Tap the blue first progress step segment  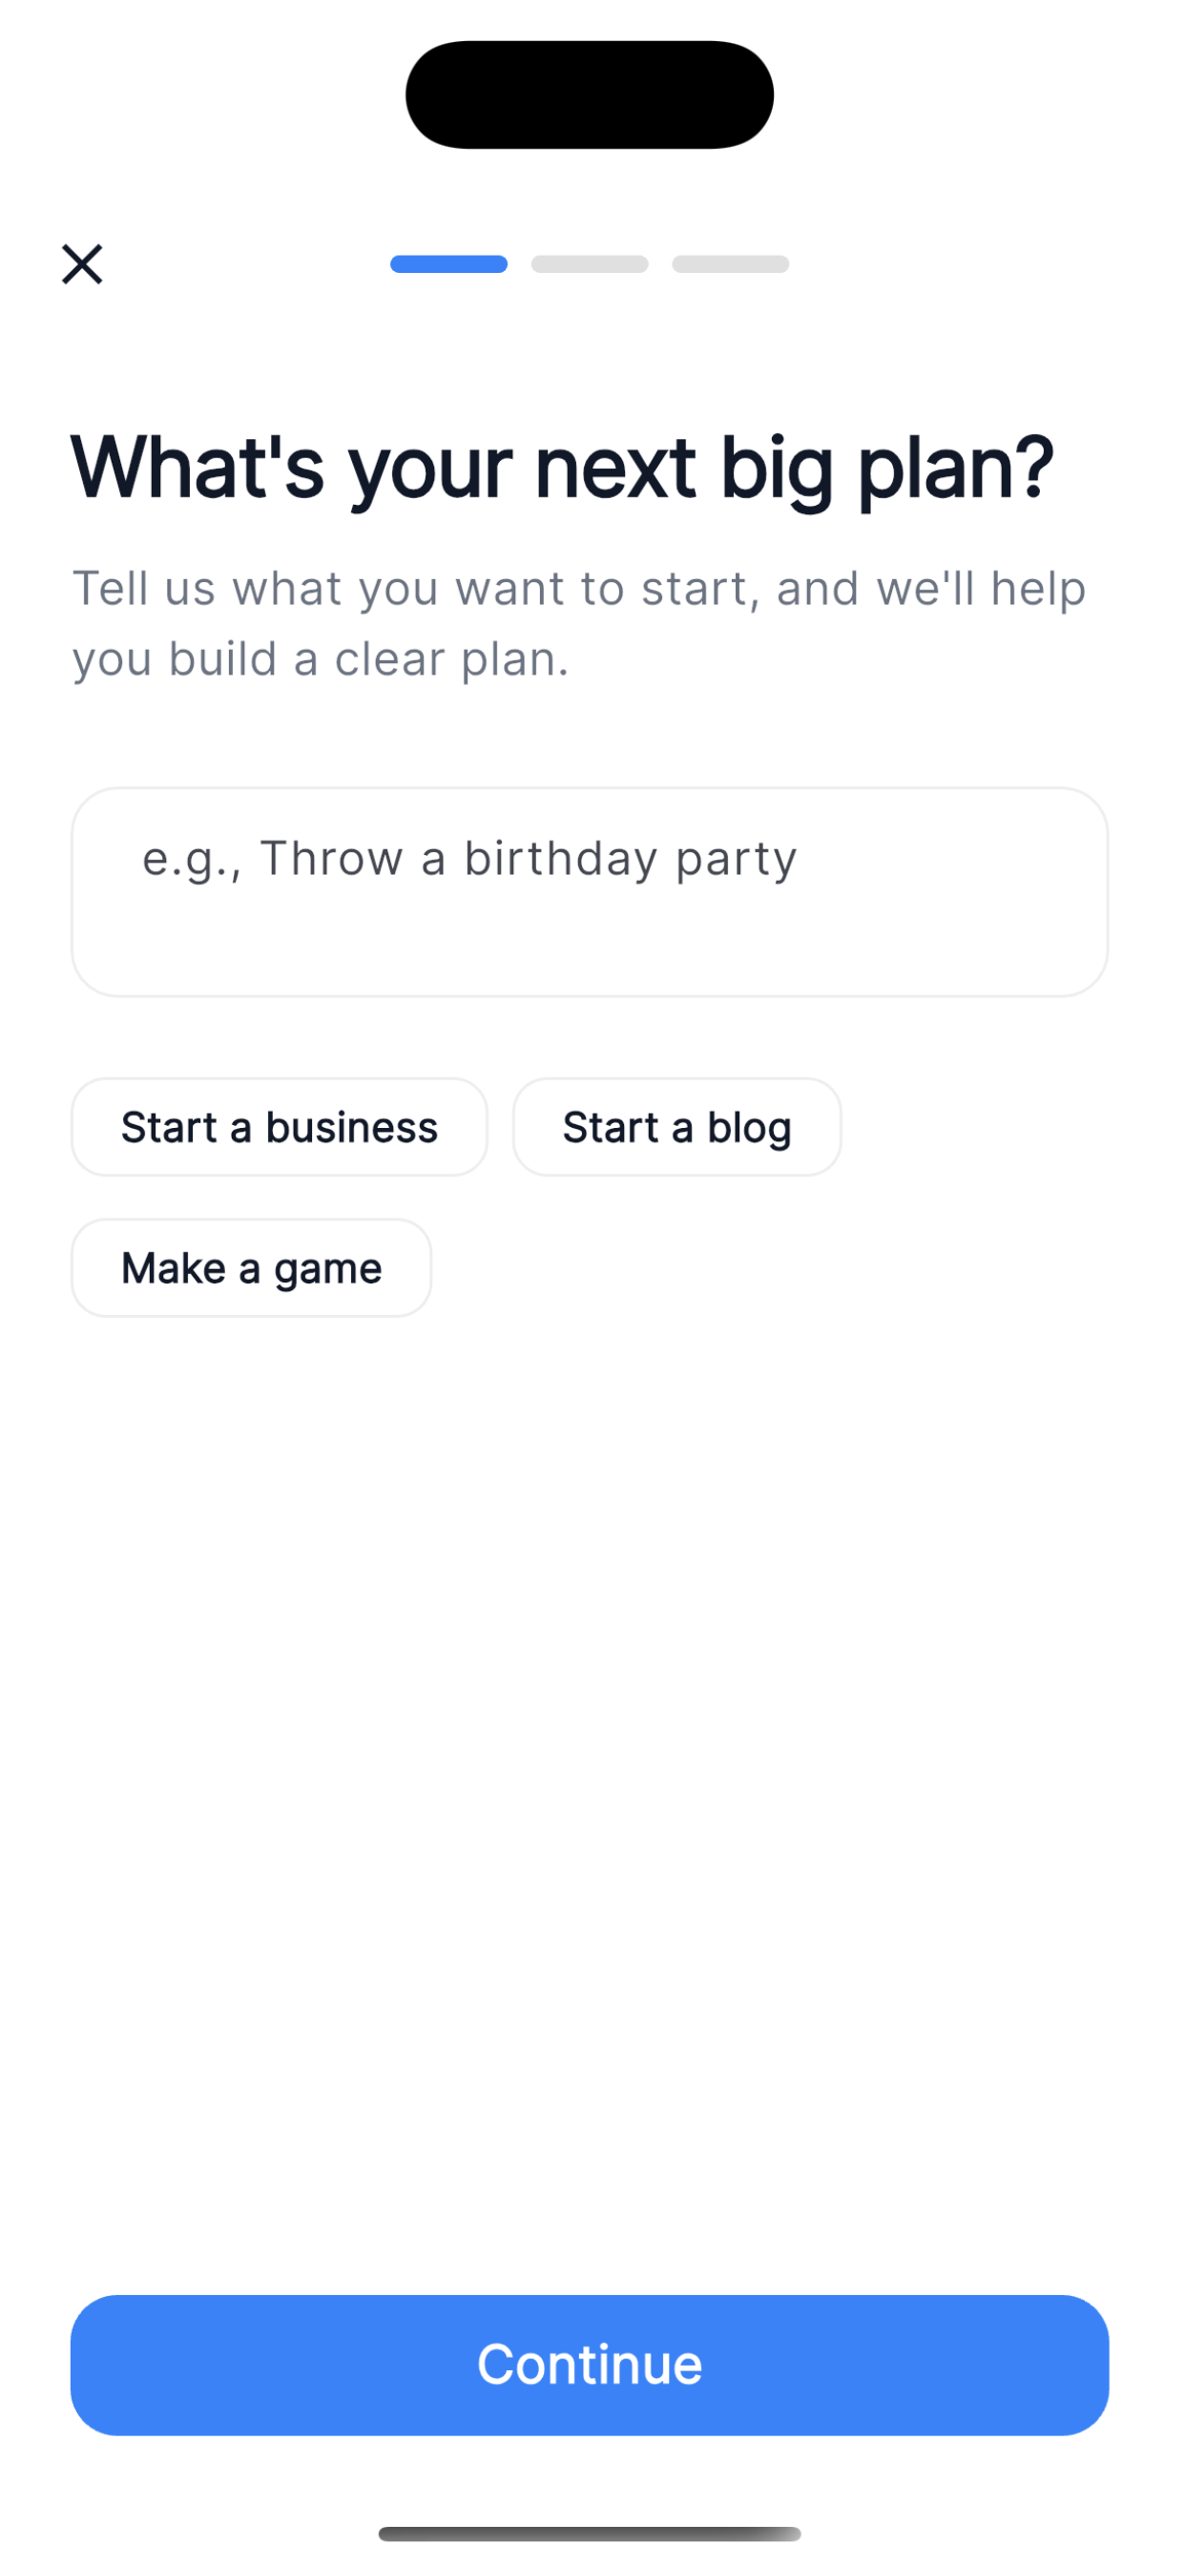448,264
